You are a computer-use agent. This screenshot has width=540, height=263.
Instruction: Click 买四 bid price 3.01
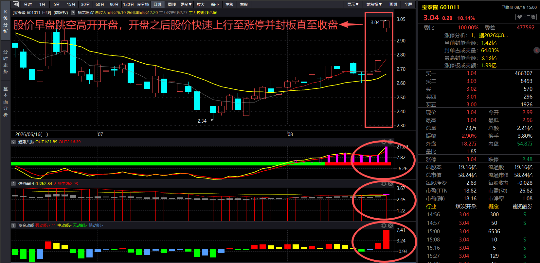472,97
